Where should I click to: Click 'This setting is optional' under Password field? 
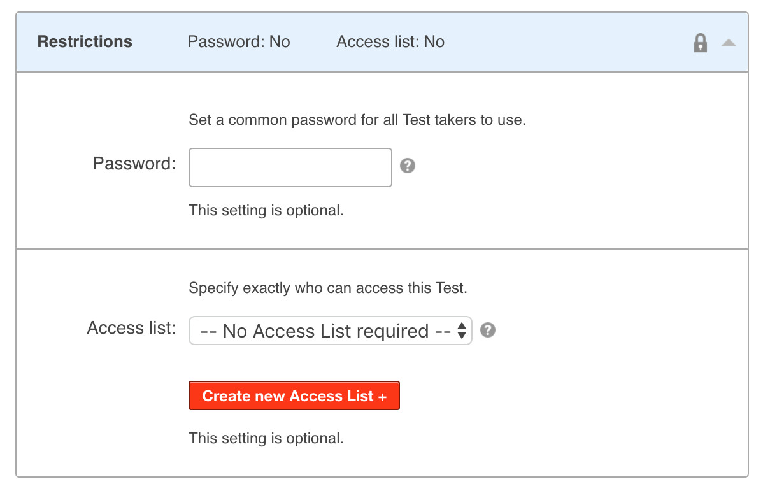pos(266,210)
